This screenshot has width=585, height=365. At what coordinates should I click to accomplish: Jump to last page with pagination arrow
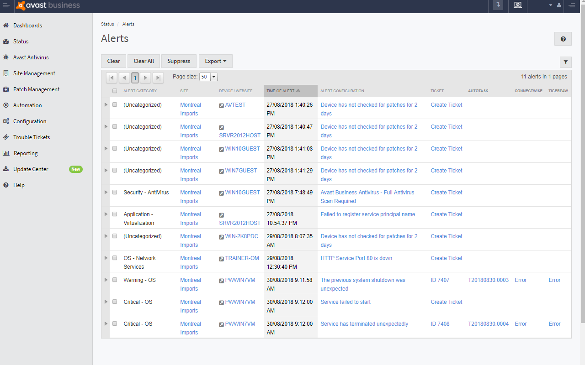tap(158, 78)
